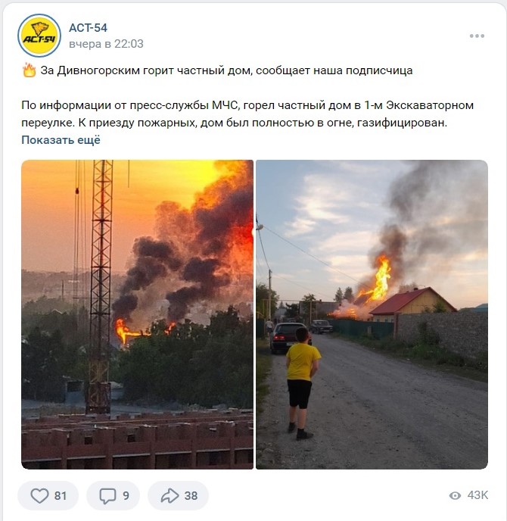Viewport: 507px width, 521px height.
Task: Click the post timestamp вчера в 22:03
Action: (x=106, y=44)
